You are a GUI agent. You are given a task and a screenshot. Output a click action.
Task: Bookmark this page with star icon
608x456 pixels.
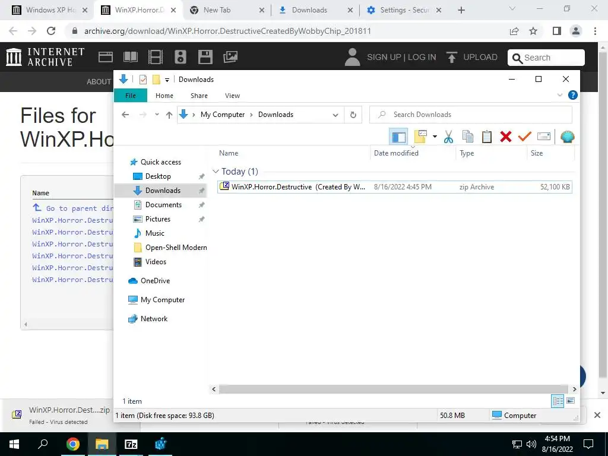(x=533, y=31)
